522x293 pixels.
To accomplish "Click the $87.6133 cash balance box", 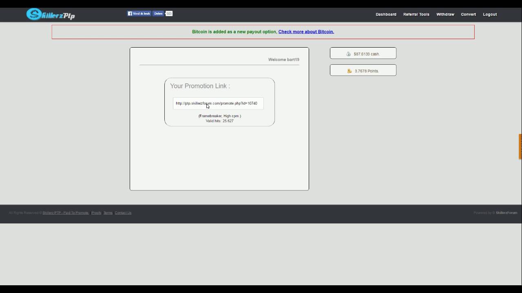I will [x=363, y=53].
